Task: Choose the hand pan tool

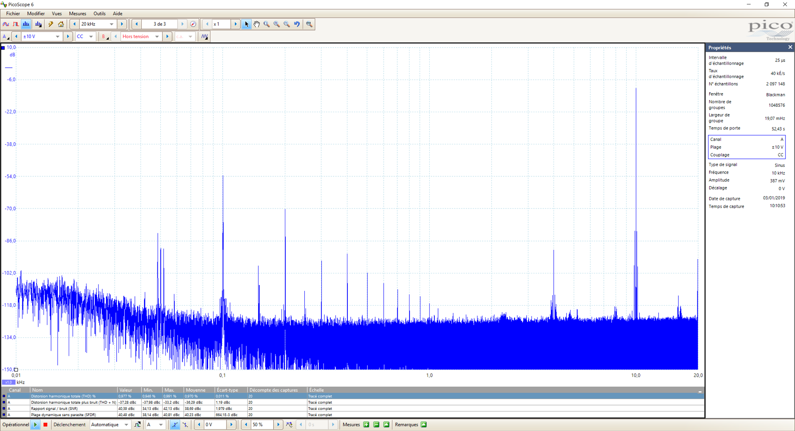Action: click(x=257, y=24)
